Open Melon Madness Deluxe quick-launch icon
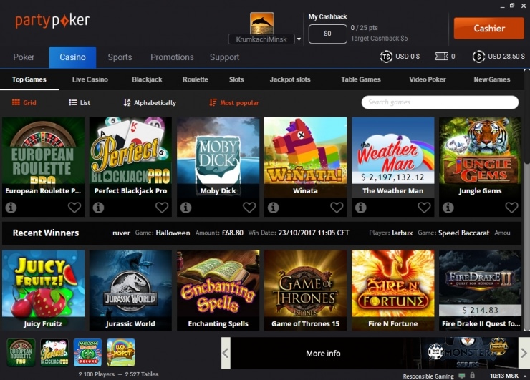 (87, 353)
